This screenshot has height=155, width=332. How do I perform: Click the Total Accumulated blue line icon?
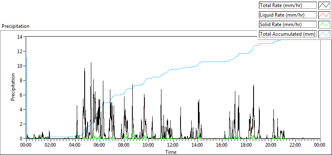tap(324, 34)
